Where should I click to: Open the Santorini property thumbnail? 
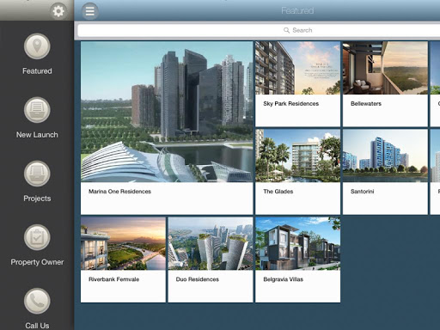click(385, 156)
